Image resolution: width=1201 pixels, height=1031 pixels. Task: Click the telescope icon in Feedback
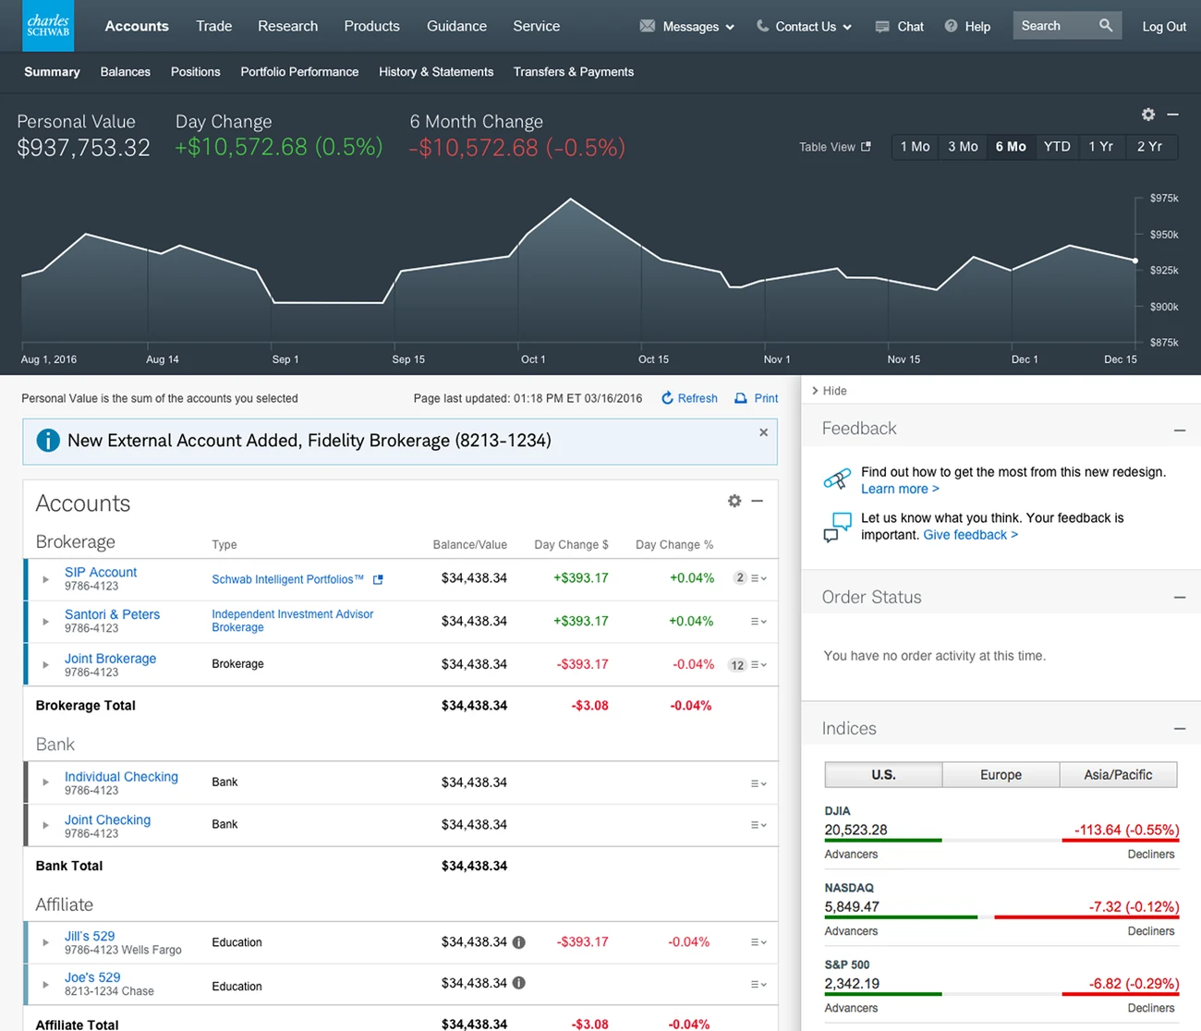837,479
